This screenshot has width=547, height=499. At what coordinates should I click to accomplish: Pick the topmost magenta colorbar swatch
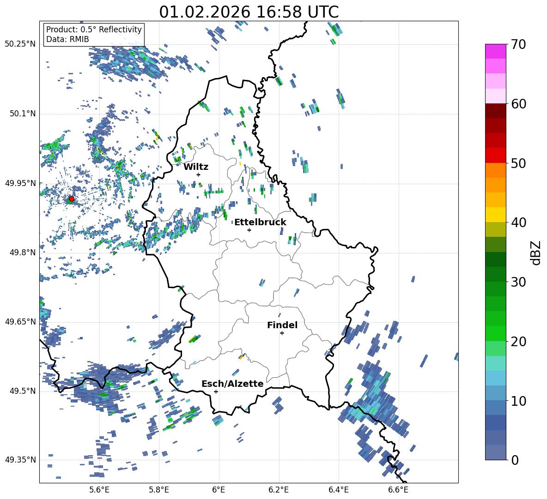(x=496, y=51)
